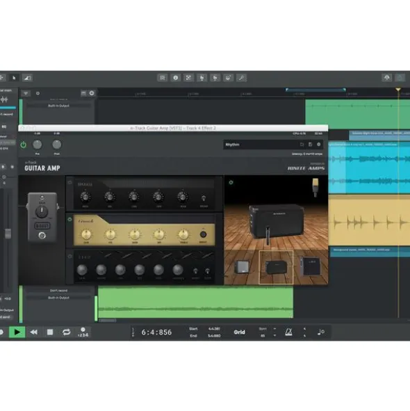Adjust the Pre gain knob in plugin header
This screenshot has width=410, height=411.
pyautogui.click(x=38, y=145)
